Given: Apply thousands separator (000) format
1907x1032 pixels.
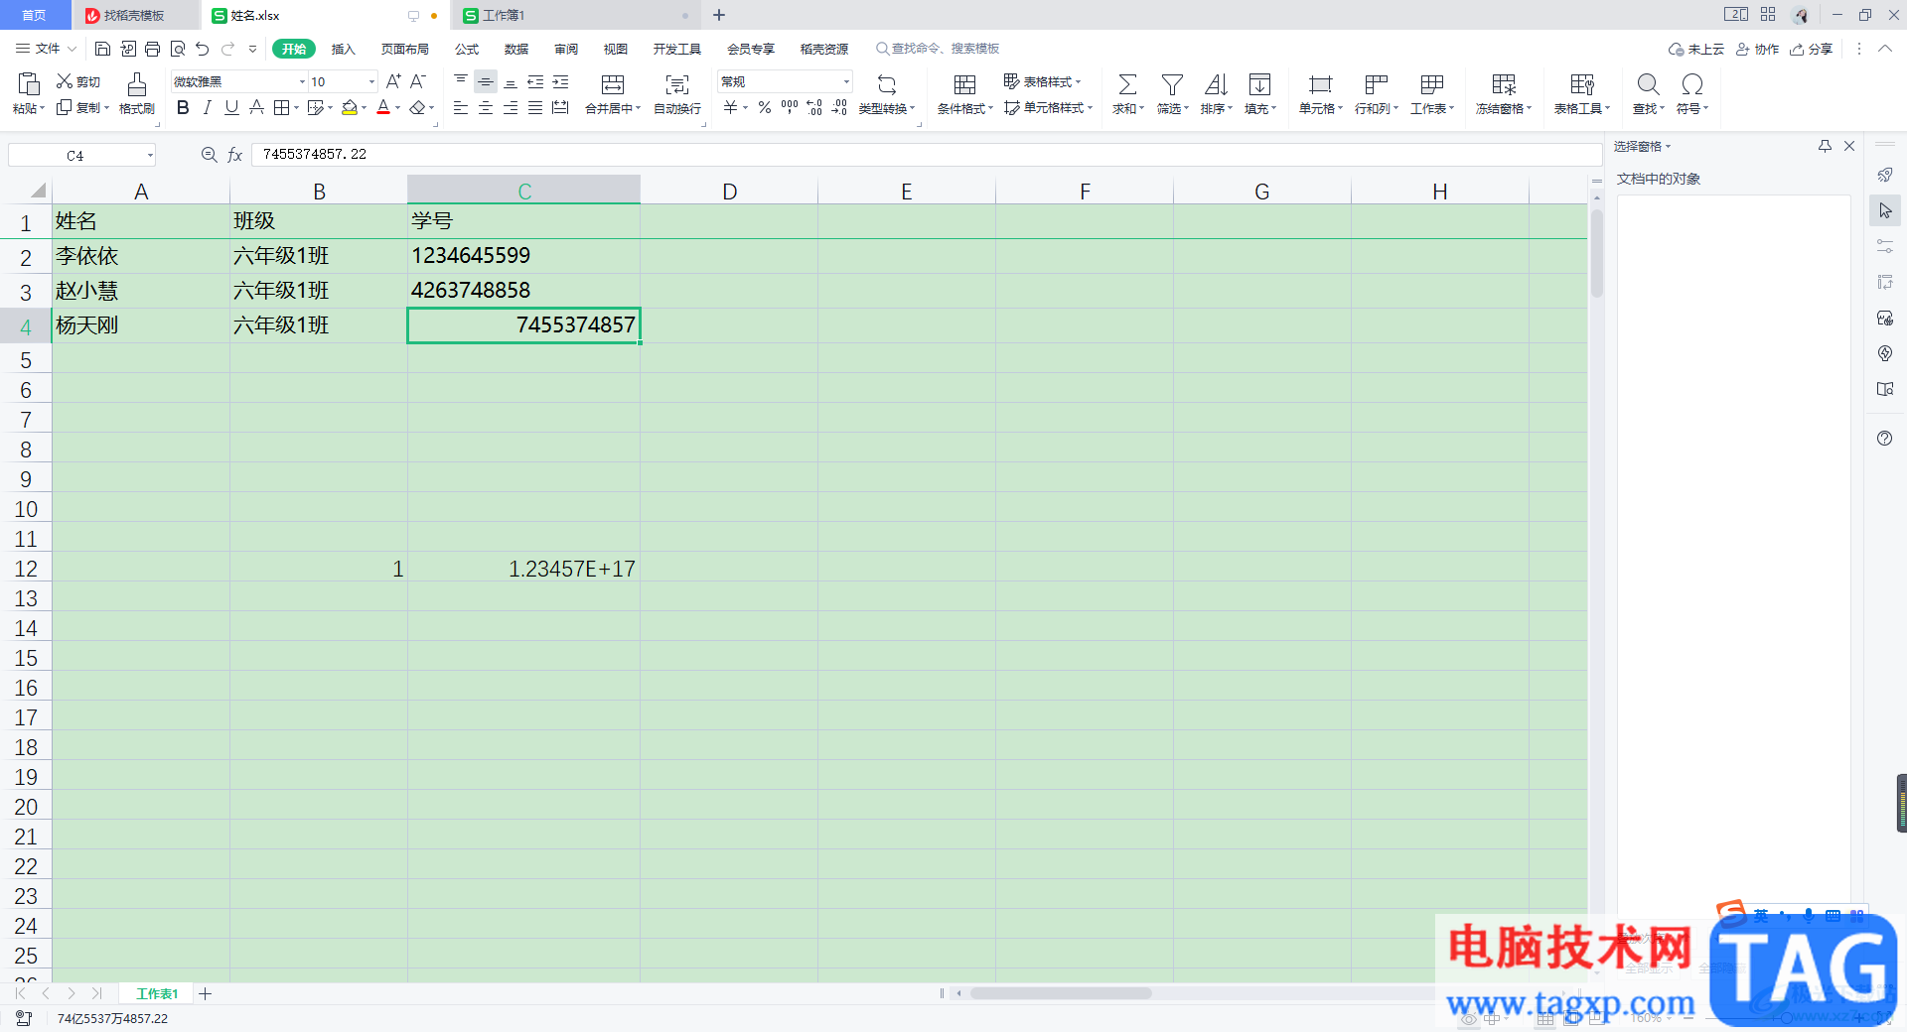Looking at the screenshot, I should coord(790,107).
